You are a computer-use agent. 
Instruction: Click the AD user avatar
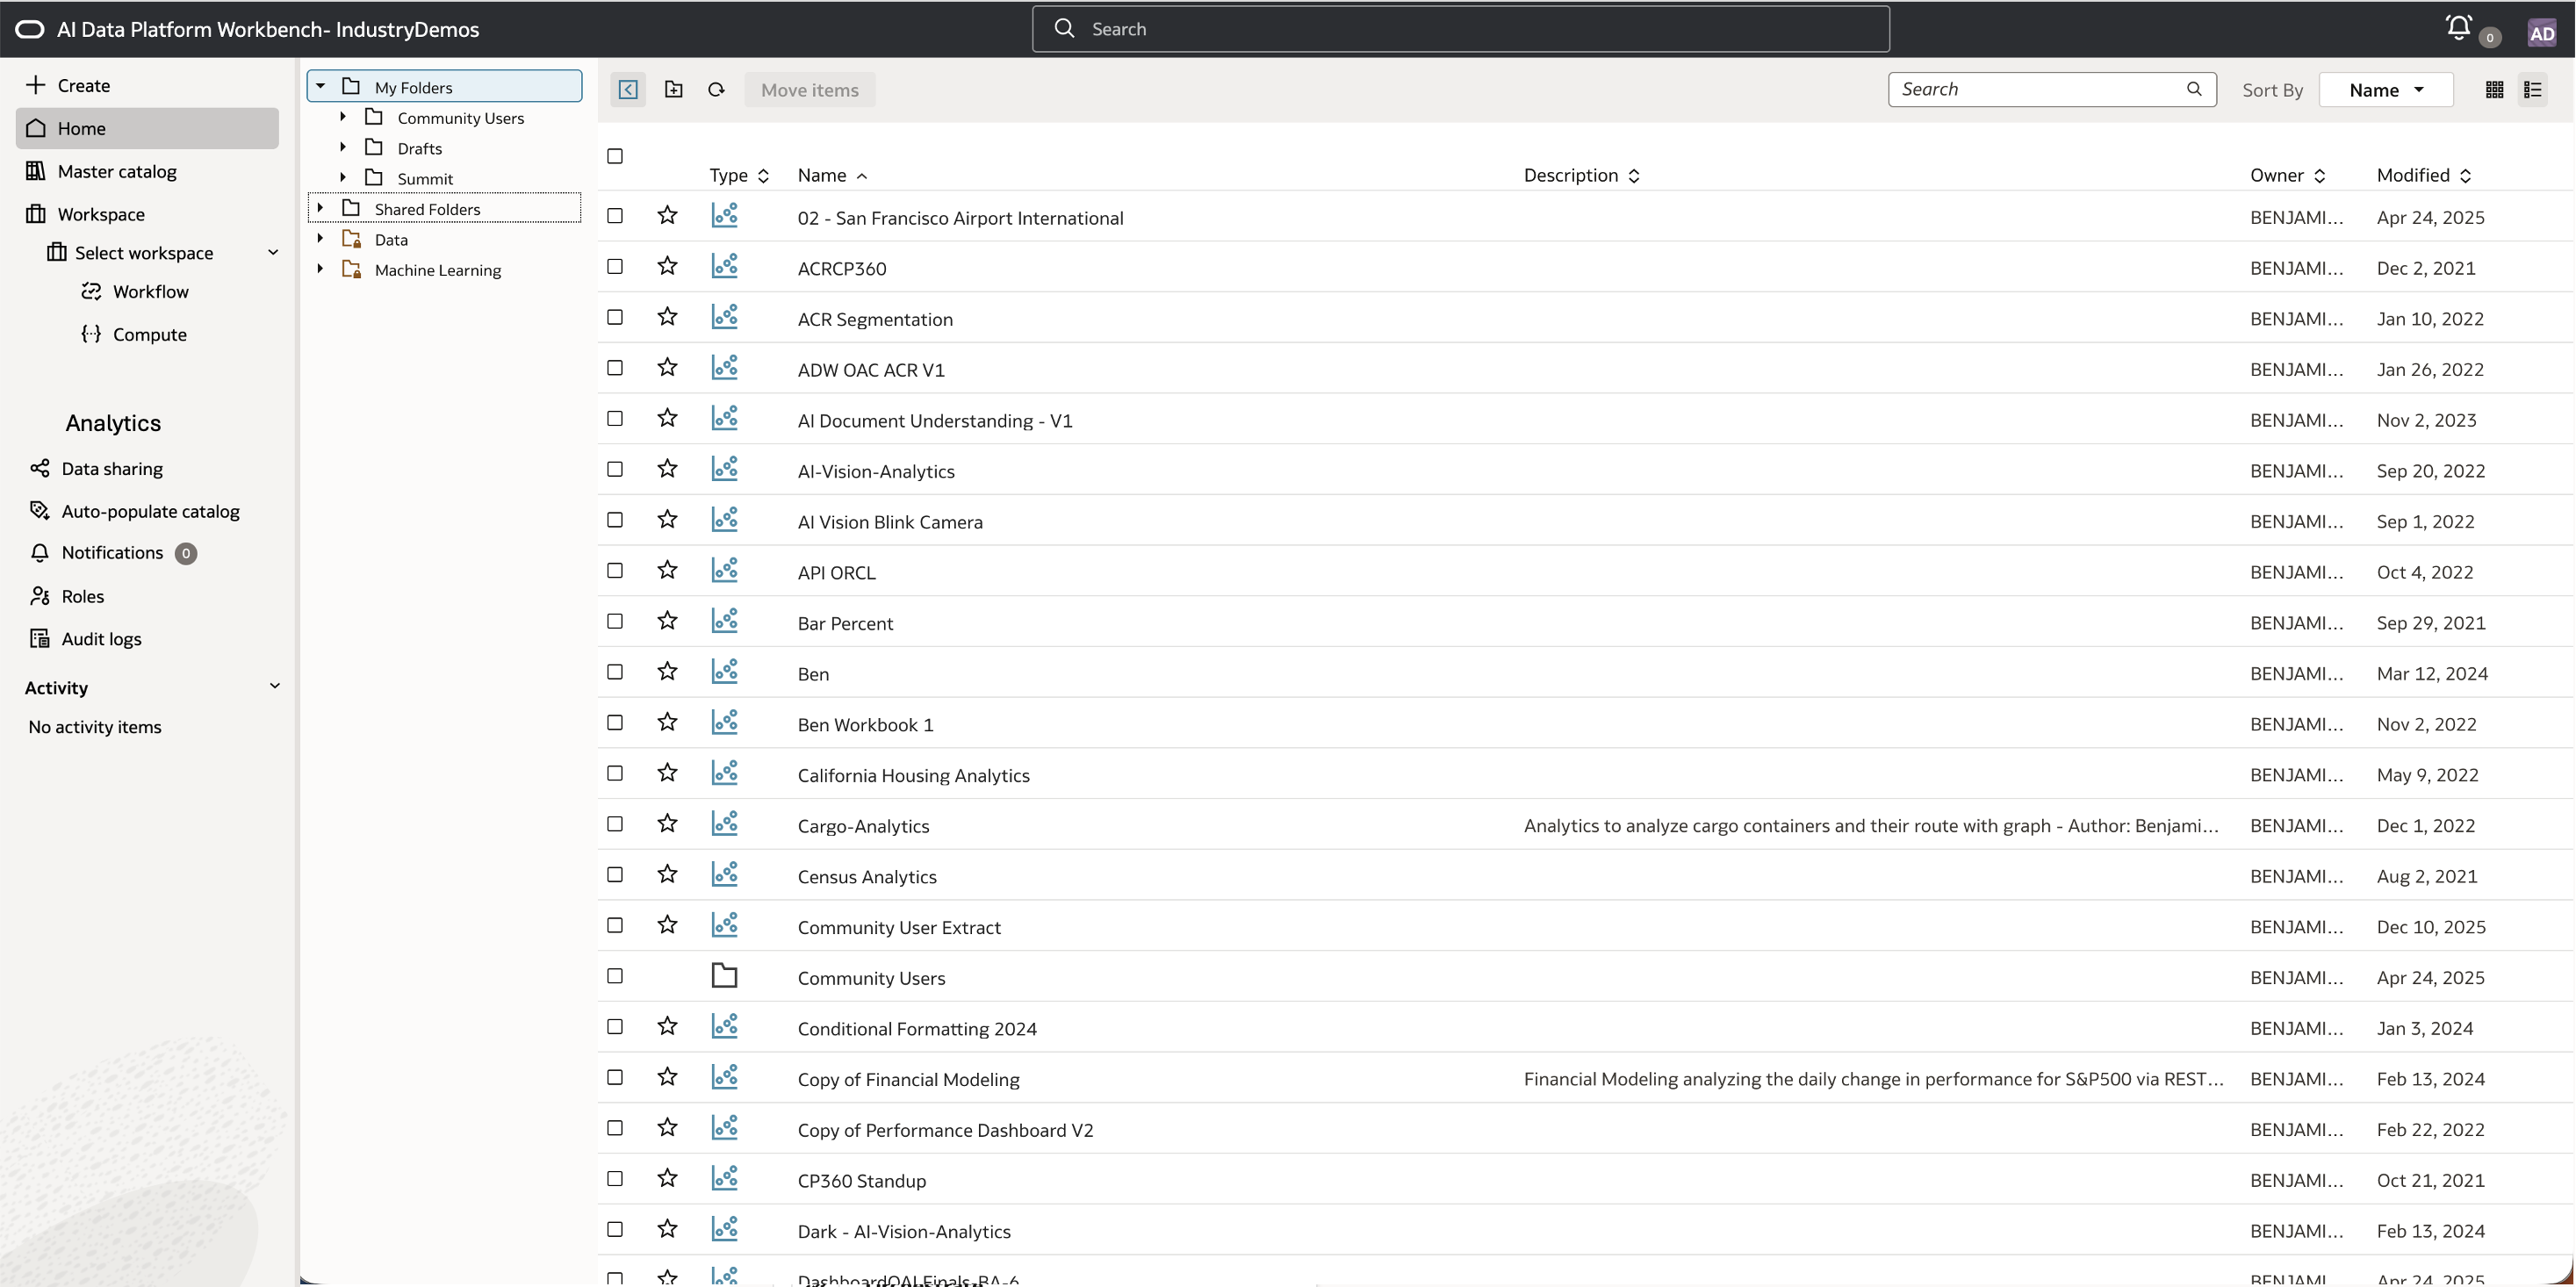point(2541,33)
